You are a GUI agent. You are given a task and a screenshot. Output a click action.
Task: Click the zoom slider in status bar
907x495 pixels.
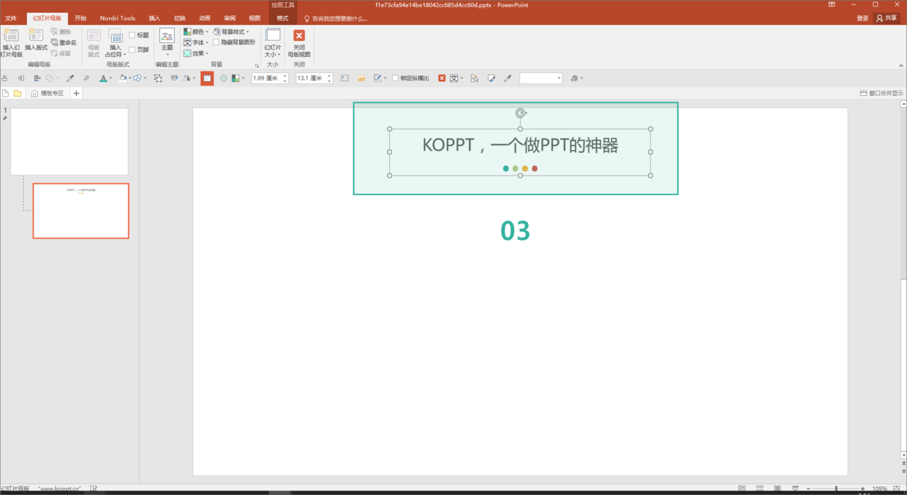[835, 488]
